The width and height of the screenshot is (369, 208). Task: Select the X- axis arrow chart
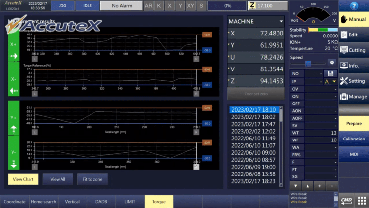[x=14, y=79]
